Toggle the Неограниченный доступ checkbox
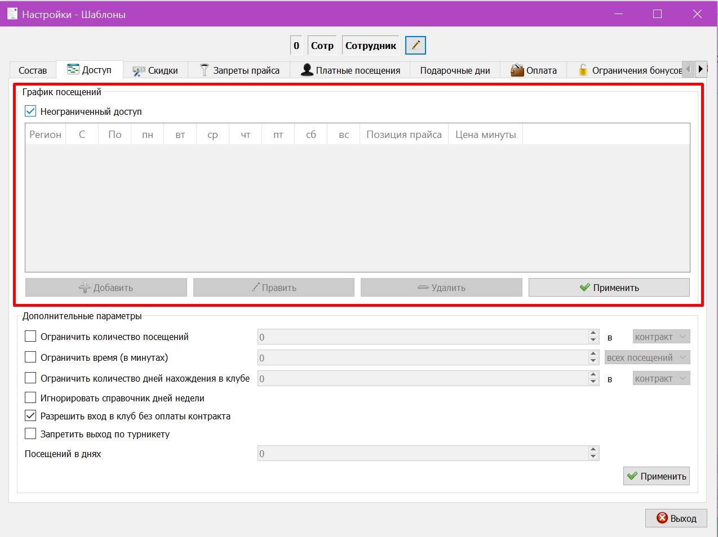 click(30, 111)
